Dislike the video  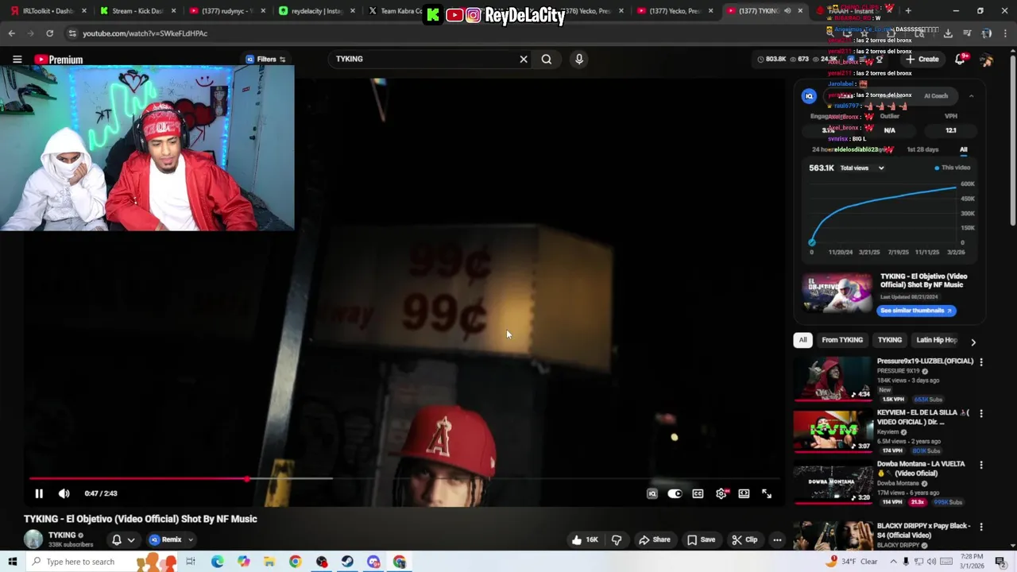click(617, 539)
